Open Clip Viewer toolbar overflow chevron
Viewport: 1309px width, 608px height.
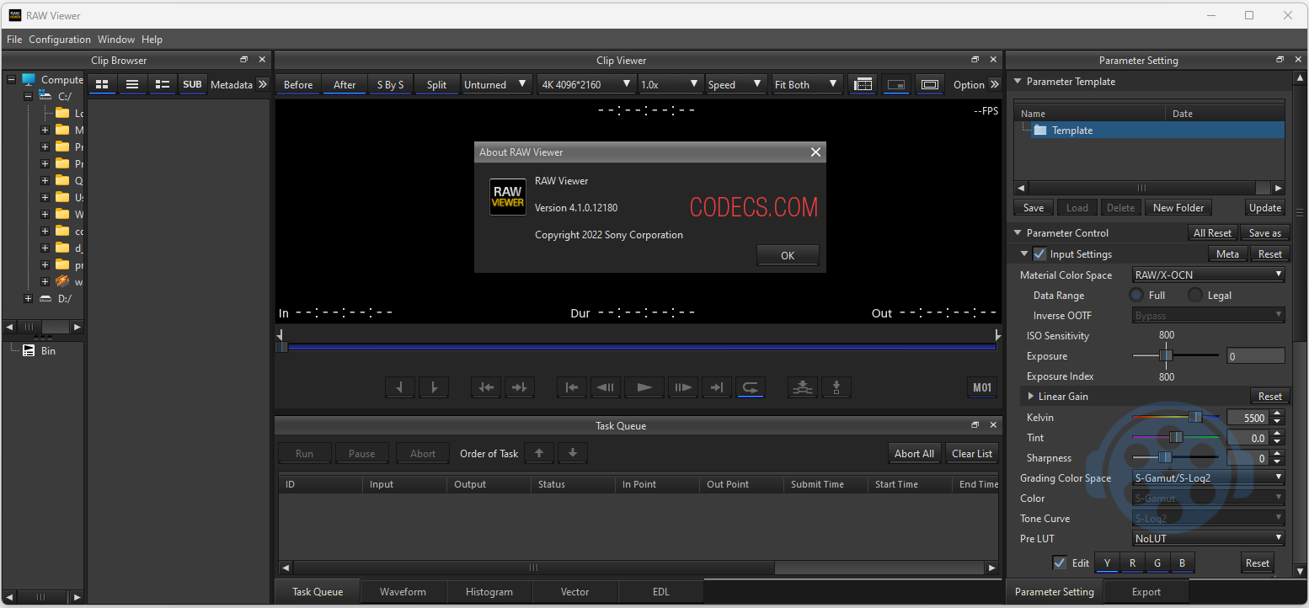[x=995, y=84]
